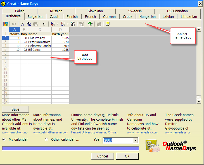Image resolution: width=204 pixels, height=165 pixels.
Task: Select the Birthdays tab
Action: [13, 16]
